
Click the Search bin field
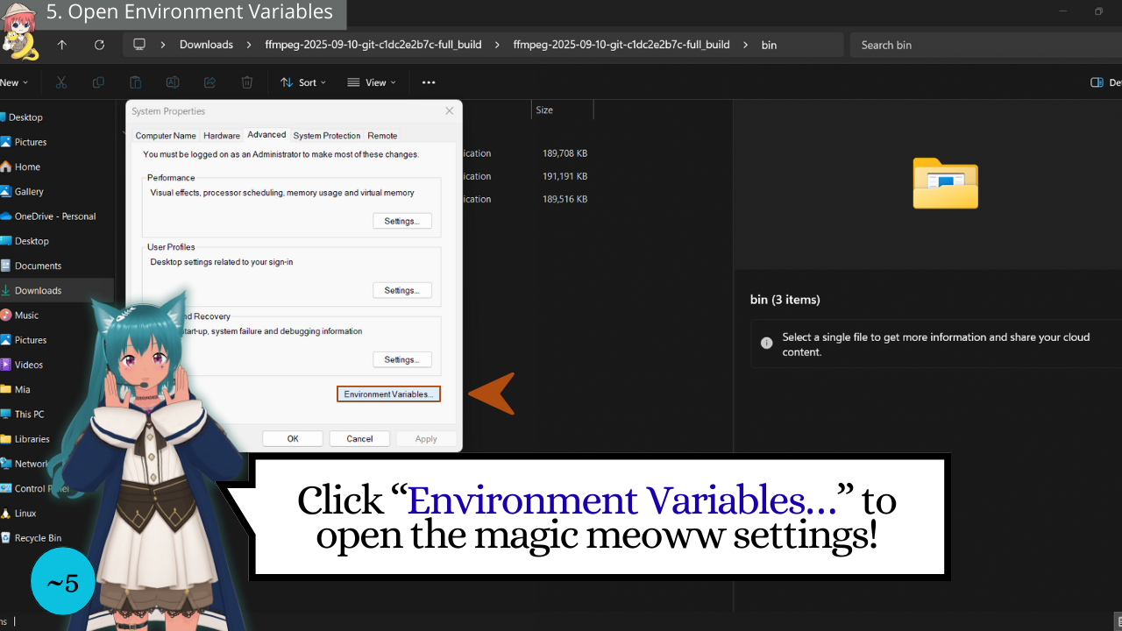click(x=986, y=45)
